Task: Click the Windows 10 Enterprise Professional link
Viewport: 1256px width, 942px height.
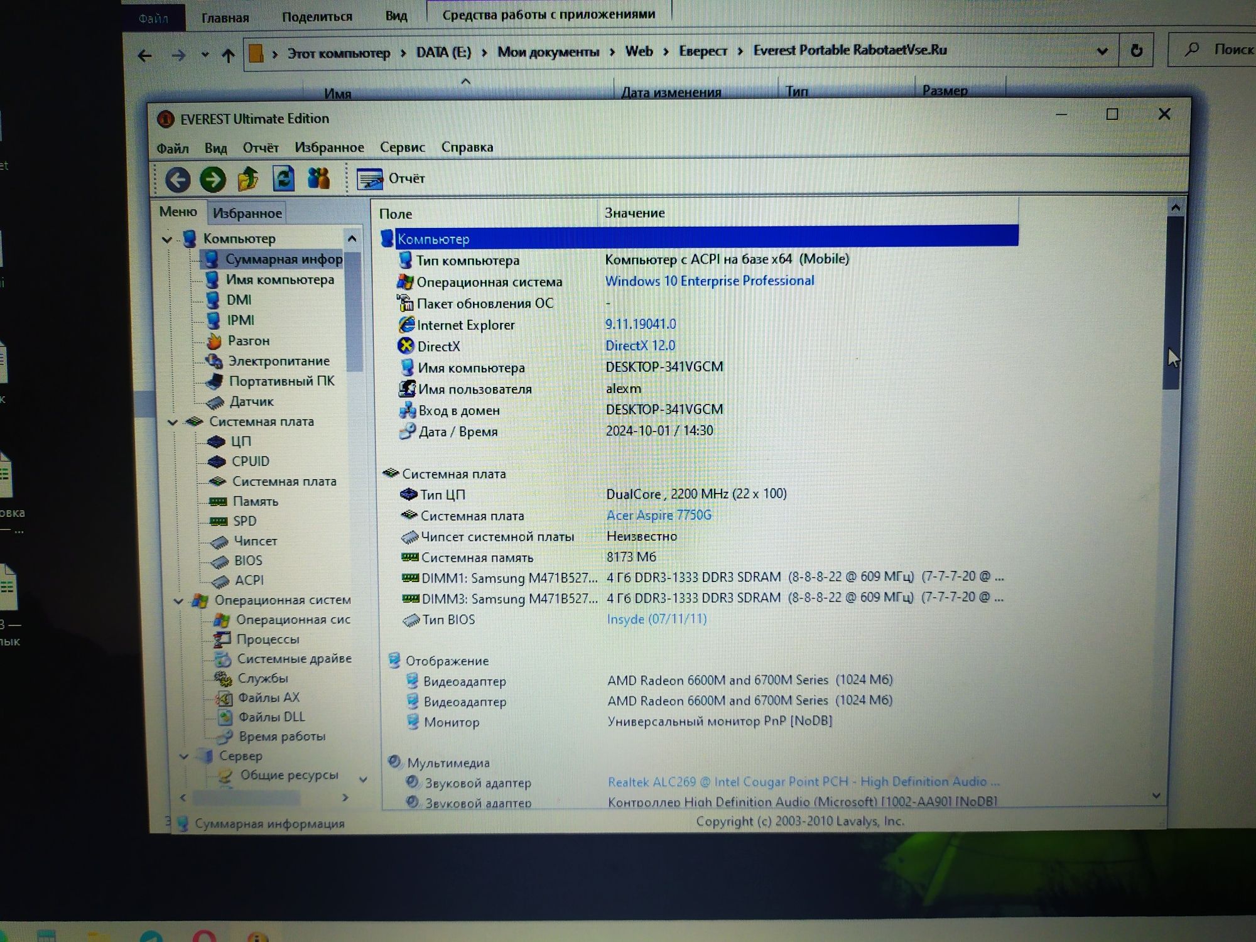Action: tap(710, 281)
